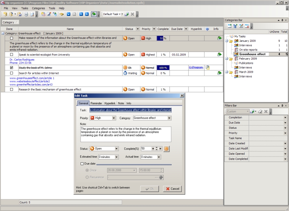Click the Cancel button in Edit Task
The image size is (289, 211).
click(172, 189)
